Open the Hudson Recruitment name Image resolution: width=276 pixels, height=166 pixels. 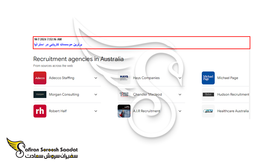pyautogui.click(x=233, y=95)
